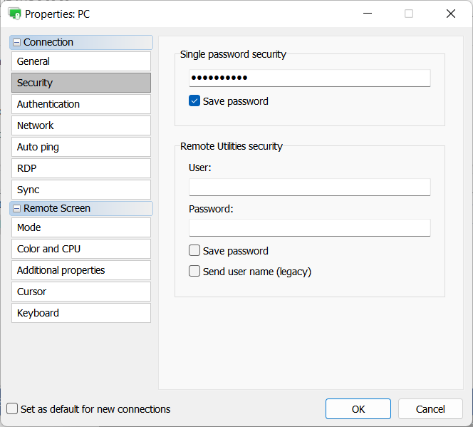
Task: Switch to the Network page
Action: tap(80, 125)
